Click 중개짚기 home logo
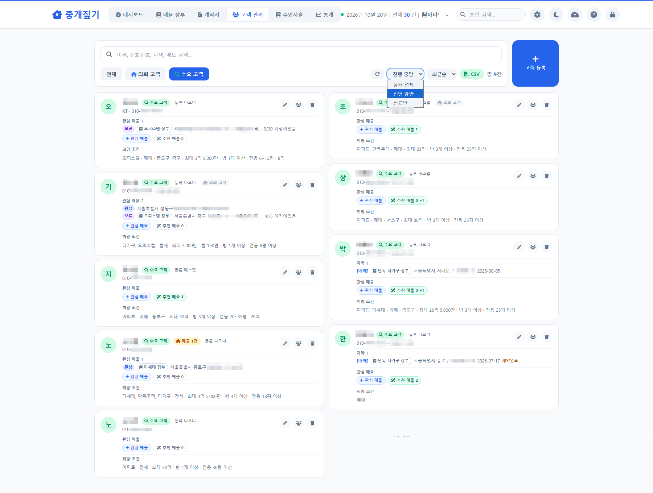 [x=76, y=14]
